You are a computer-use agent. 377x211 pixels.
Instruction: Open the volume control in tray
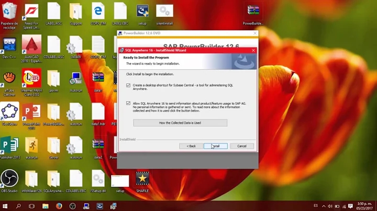(x=330, y=206)
